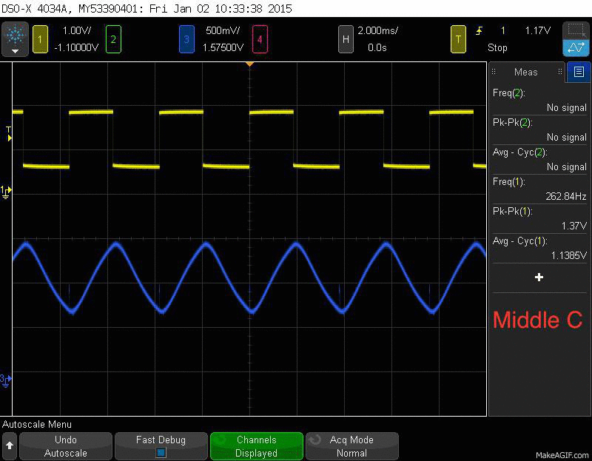Click trigger level T marker on left edge
This screenshot has width=592, height=461.
9,134
